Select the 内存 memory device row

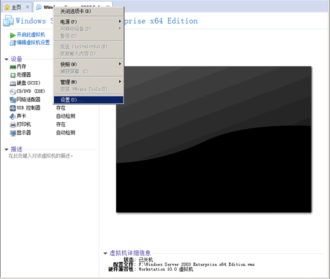(21, 67)
